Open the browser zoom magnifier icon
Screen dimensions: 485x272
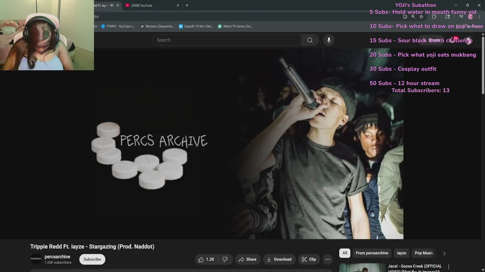tap(413, 17)
